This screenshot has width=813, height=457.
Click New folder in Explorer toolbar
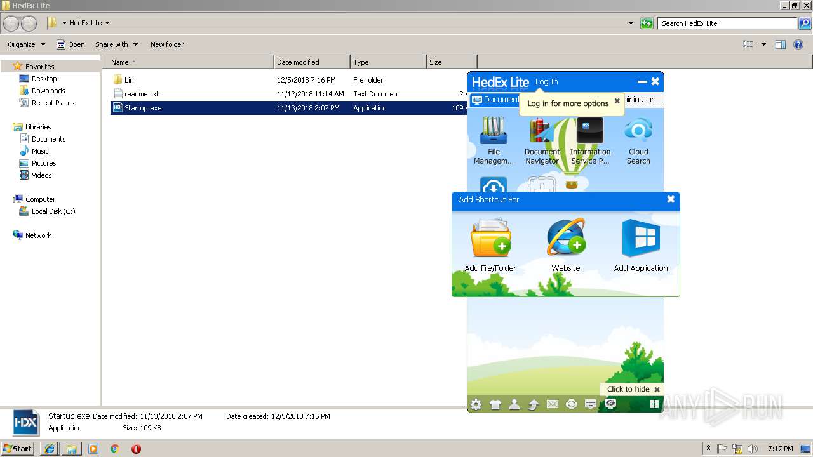point(167,44)
